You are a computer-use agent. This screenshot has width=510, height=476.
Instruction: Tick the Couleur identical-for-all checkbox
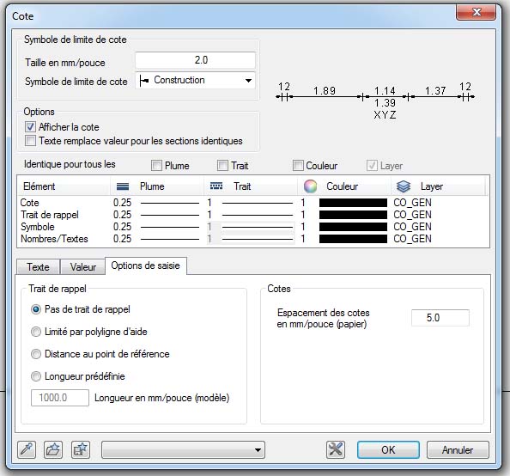[x=298, y=165]
